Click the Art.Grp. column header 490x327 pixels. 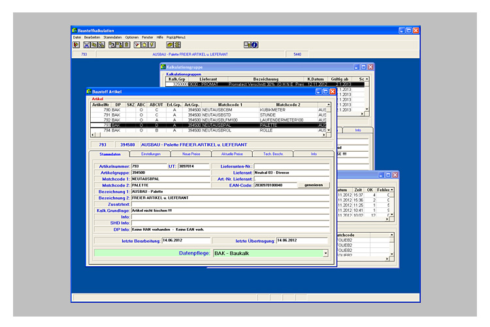point(191,105)
